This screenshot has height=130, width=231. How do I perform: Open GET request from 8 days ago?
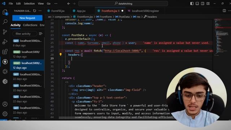tap(27, 43)
